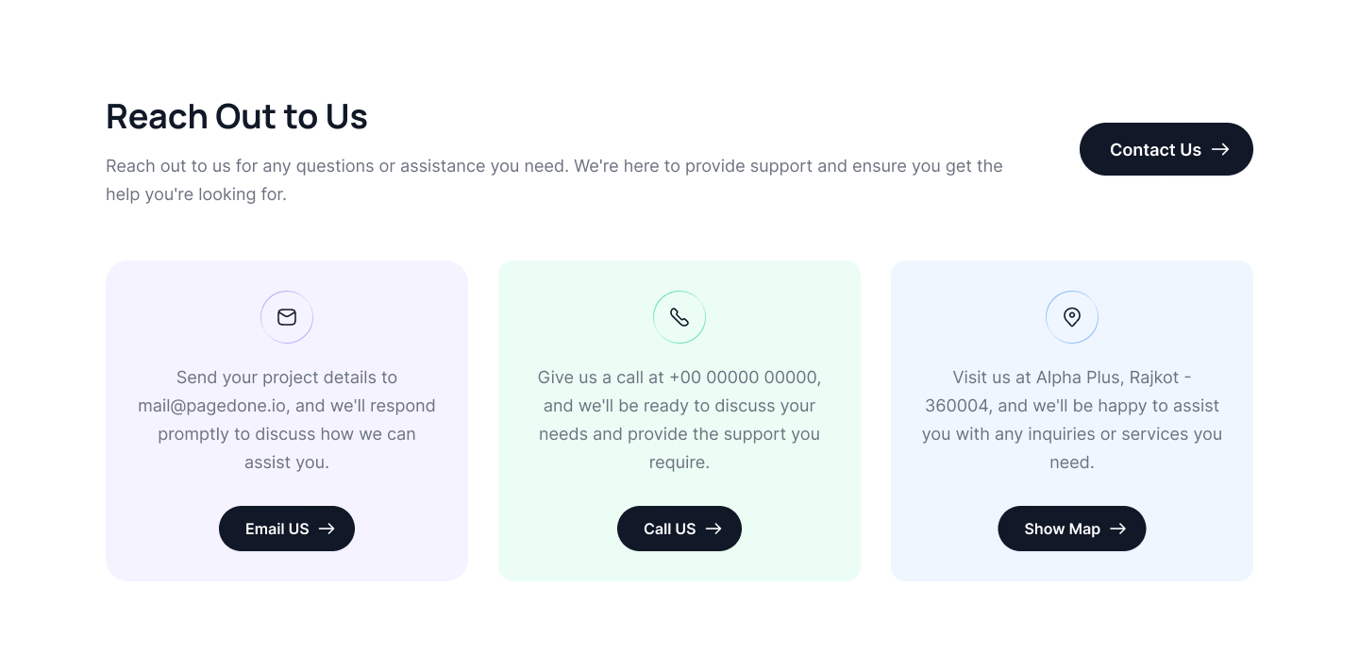Viewport: 1359px width, 672px height.
Task: Click the phone handset icon
Action: click(x=679, y=317)
